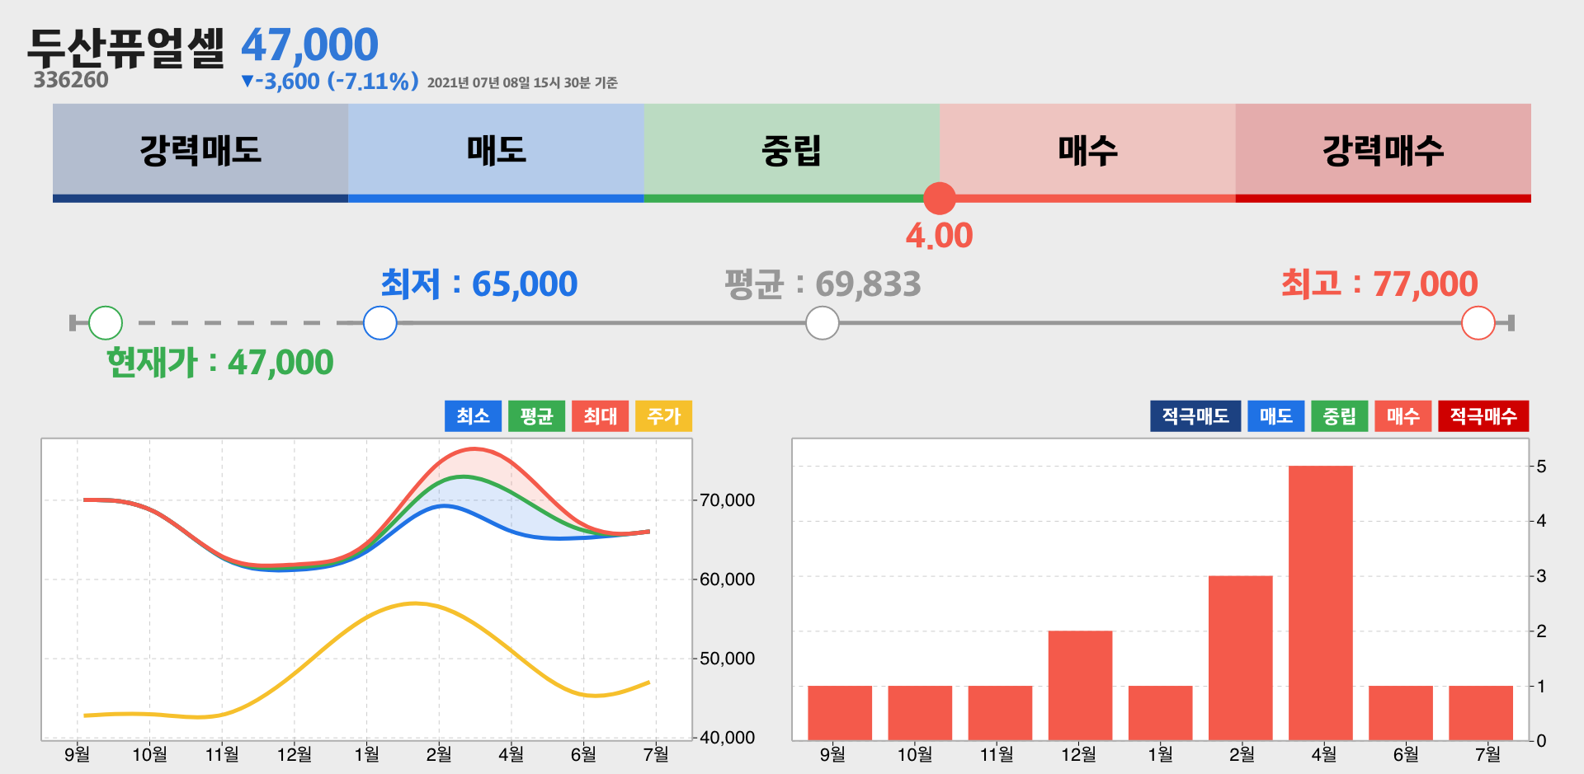Screen dimensions: 1584x774
Task: Click the 강력매수 rating segment
Action: [x=1383, y=152]
